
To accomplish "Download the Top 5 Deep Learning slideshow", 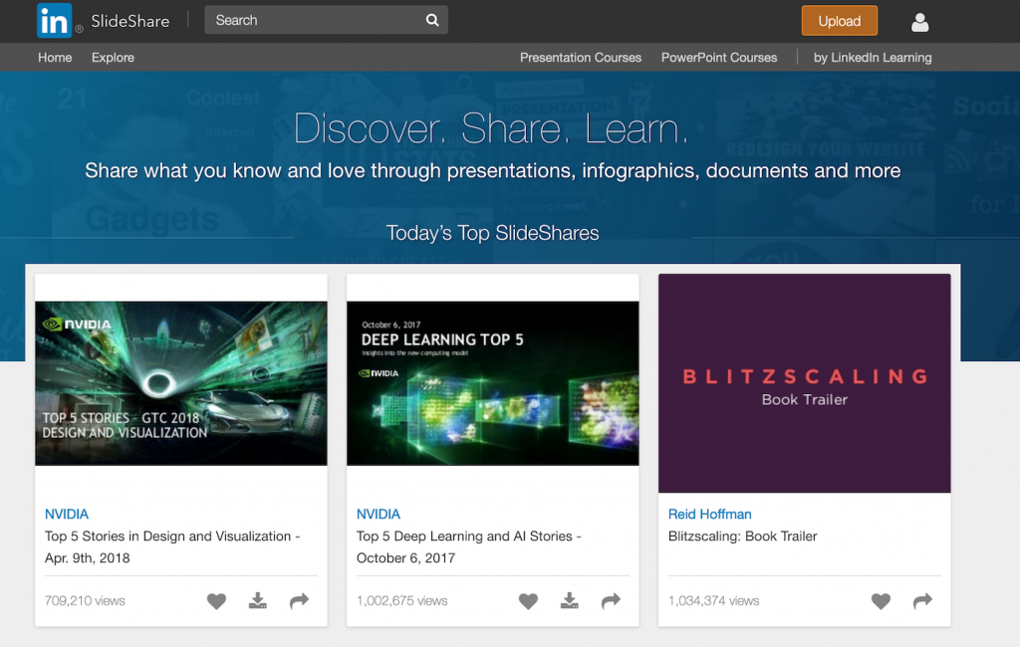I will click(x=569, y=601).
